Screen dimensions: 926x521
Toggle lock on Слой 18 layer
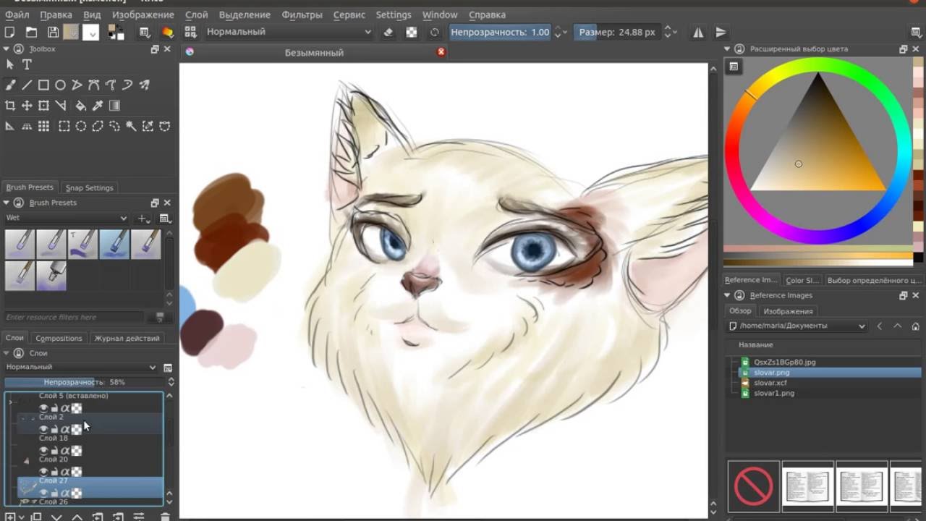pyautogui.click(x=54, y=451)
